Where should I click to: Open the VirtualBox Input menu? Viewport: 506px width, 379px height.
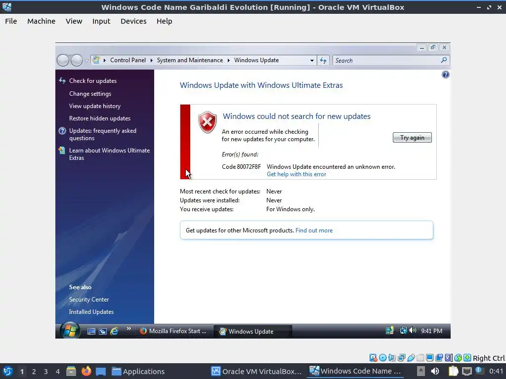coord(101,21)
